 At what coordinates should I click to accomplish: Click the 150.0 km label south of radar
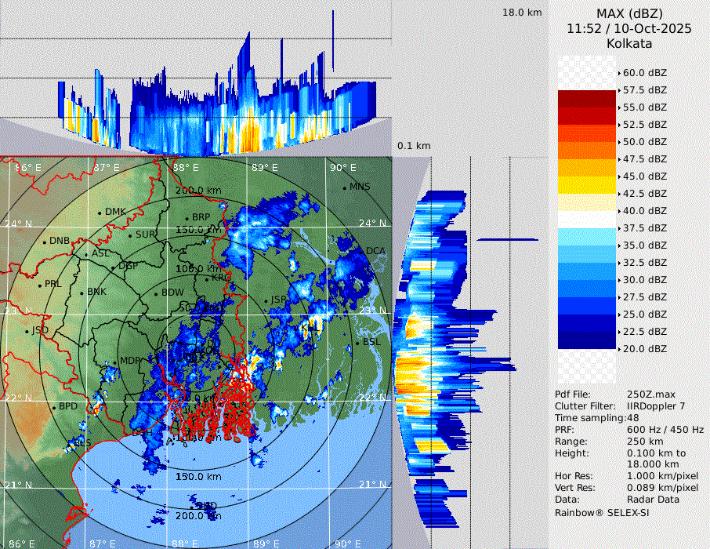coord(198,477)
